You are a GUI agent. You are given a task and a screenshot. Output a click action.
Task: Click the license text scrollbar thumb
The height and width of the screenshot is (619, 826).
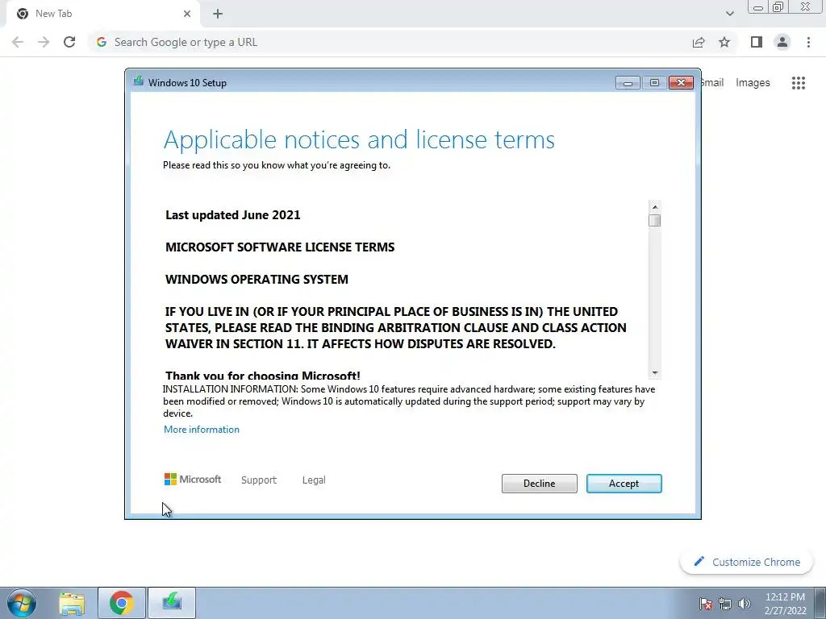point(655,220)
